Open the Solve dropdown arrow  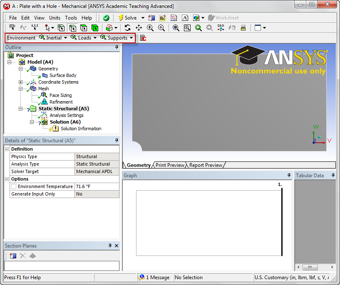point(143,18)
